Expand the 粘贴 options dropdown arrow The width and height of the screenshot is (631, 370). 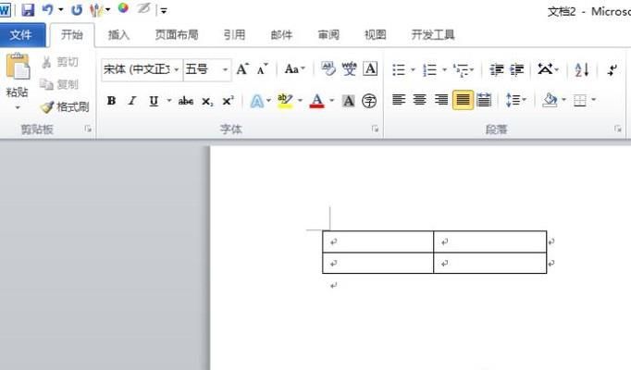[18, 108]
